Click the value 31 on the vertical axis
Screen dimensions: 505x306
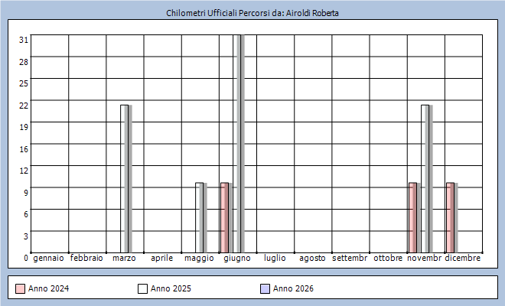point(24,39)
